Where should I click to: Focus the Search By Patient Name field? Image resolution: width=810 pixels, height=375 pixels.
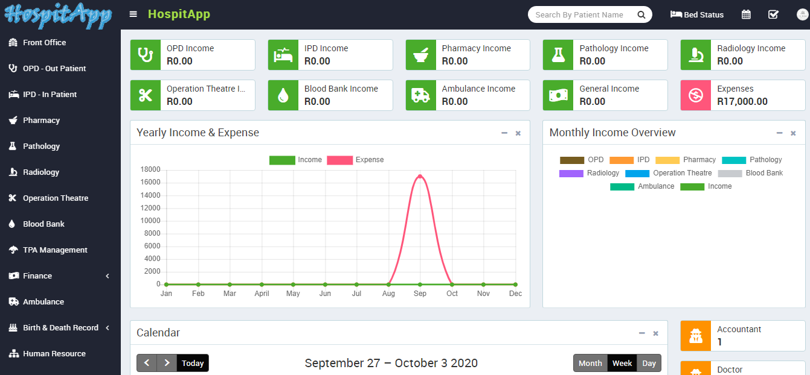pyautogui.click(x=580, y=14)
